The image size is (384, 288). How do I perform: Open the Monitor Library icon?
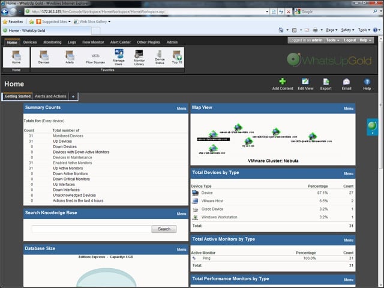(x=139, y=58)
